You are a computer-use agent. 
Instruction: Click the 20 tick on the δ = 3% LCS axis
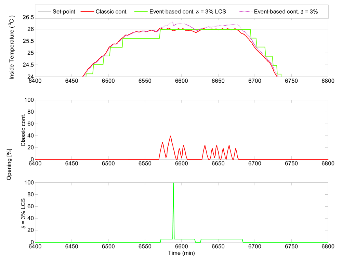tap(31, 231)
